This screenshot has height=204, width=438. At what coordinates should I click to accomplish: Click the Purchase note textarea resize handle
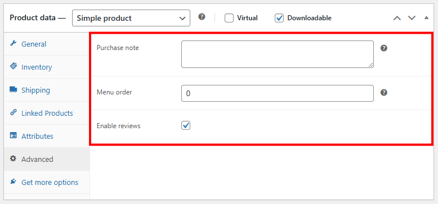click(370, 65)
